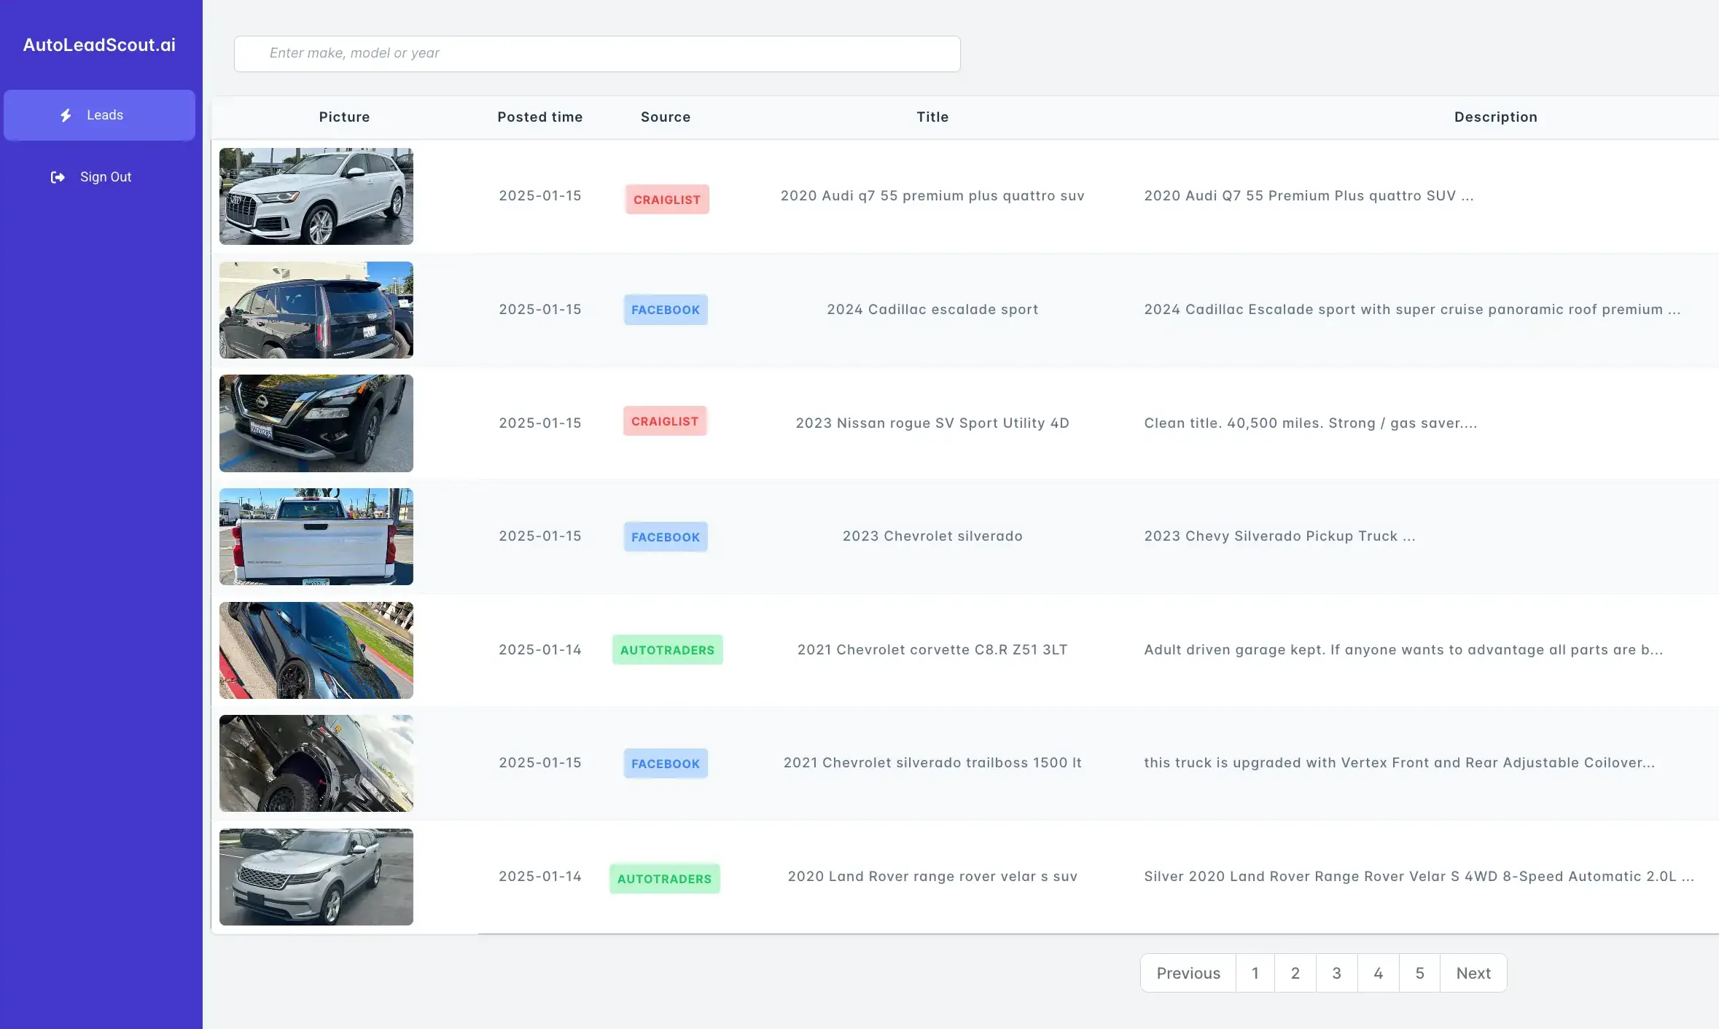Click the Leads lightning bolt icon
Screen dimensions: 1719x1029
click(66, 115)
